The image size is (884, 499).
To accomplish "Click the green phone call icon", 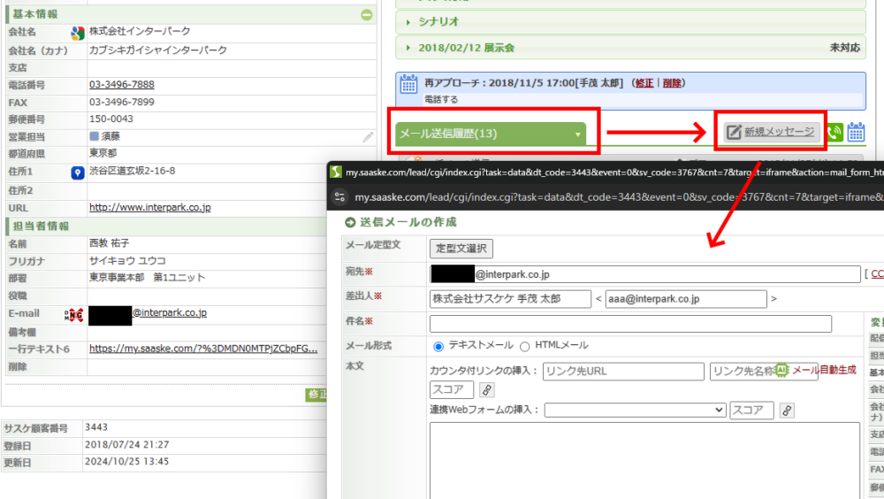I will click(x=834, y=133).
